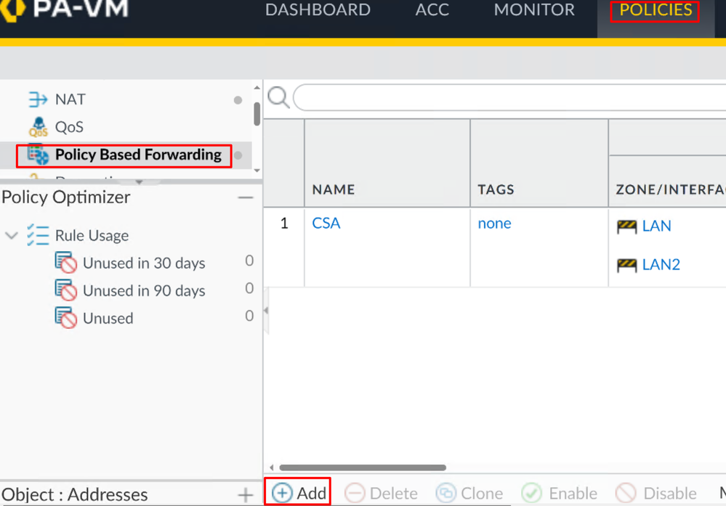
Task: Click the Unused in 90 days icon
Action: 65,290
